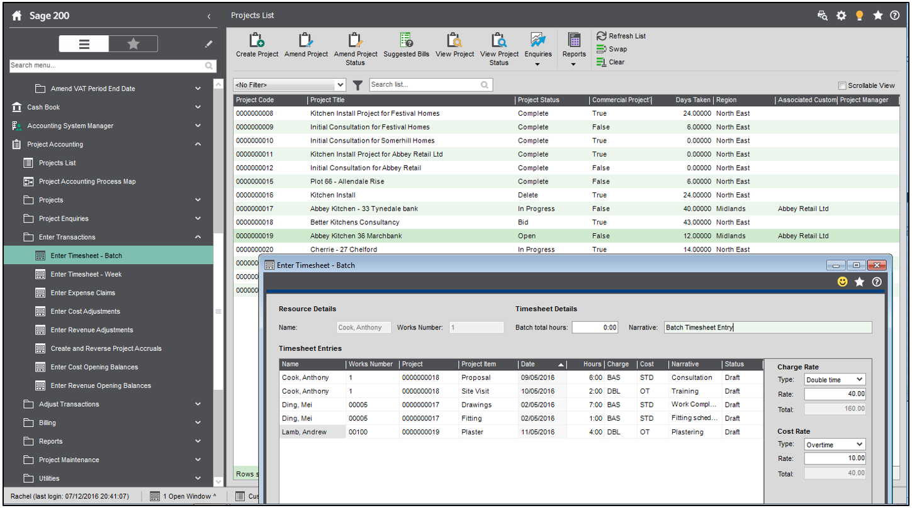Viewport: 912px width, 508px height.
Task: Click the timesheet dialog smiley icon
Action: coord(842,282)
